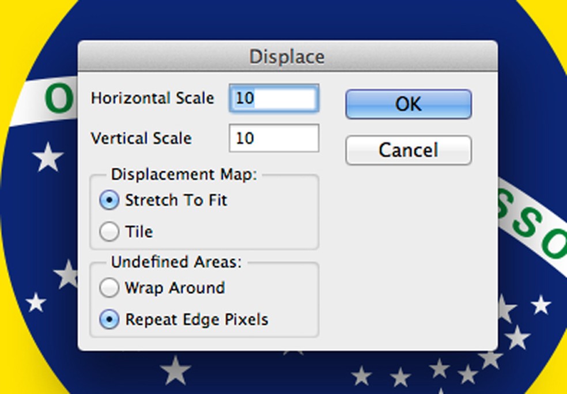Click the Horizontal Scale label text

click(152, 98)
